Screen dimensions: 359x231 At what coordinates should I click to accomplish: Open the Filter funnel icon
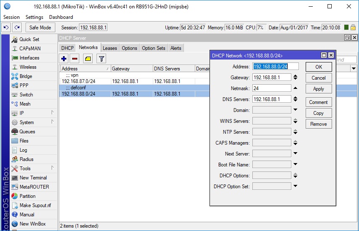coord(101,59)
